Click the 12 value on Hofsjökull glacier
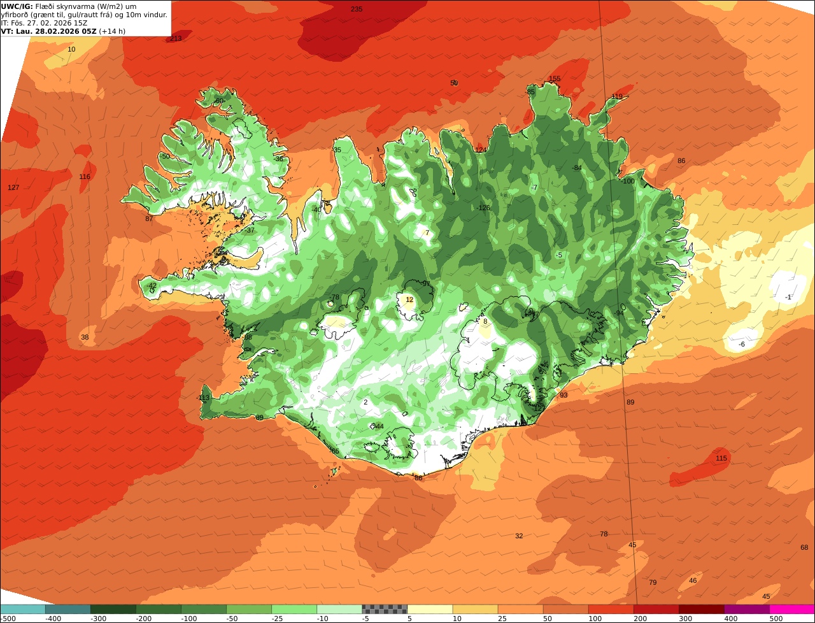This screenshot has width=815, height=623. coord(409,299)
